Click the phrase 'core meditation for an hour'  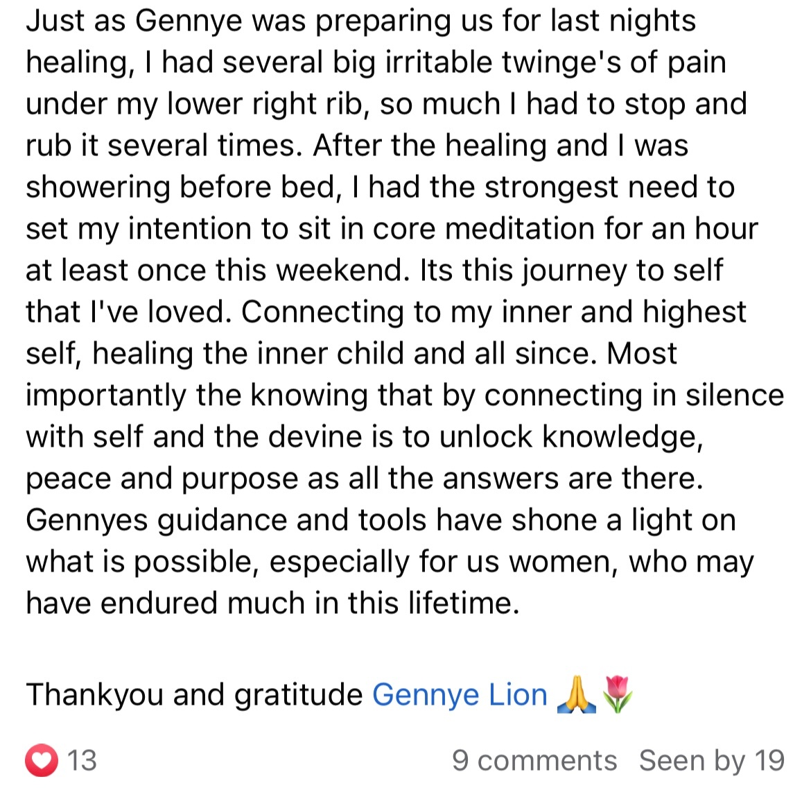tap(565, 229)
